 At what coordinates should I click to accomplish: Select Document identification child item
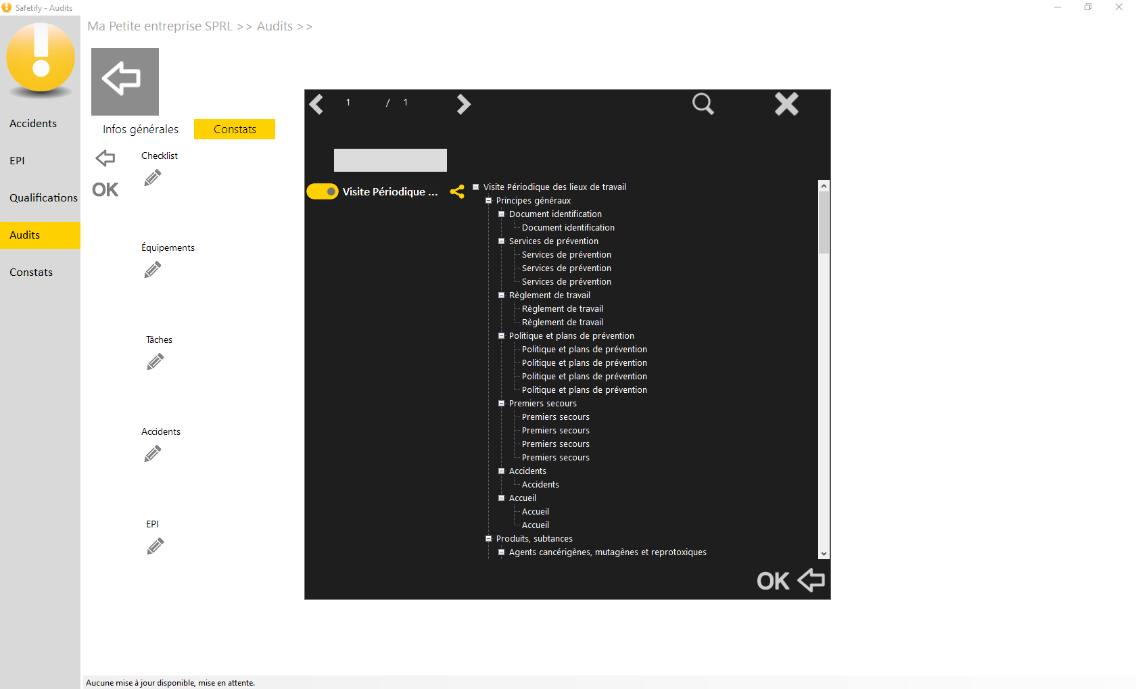tap(568, 228)
